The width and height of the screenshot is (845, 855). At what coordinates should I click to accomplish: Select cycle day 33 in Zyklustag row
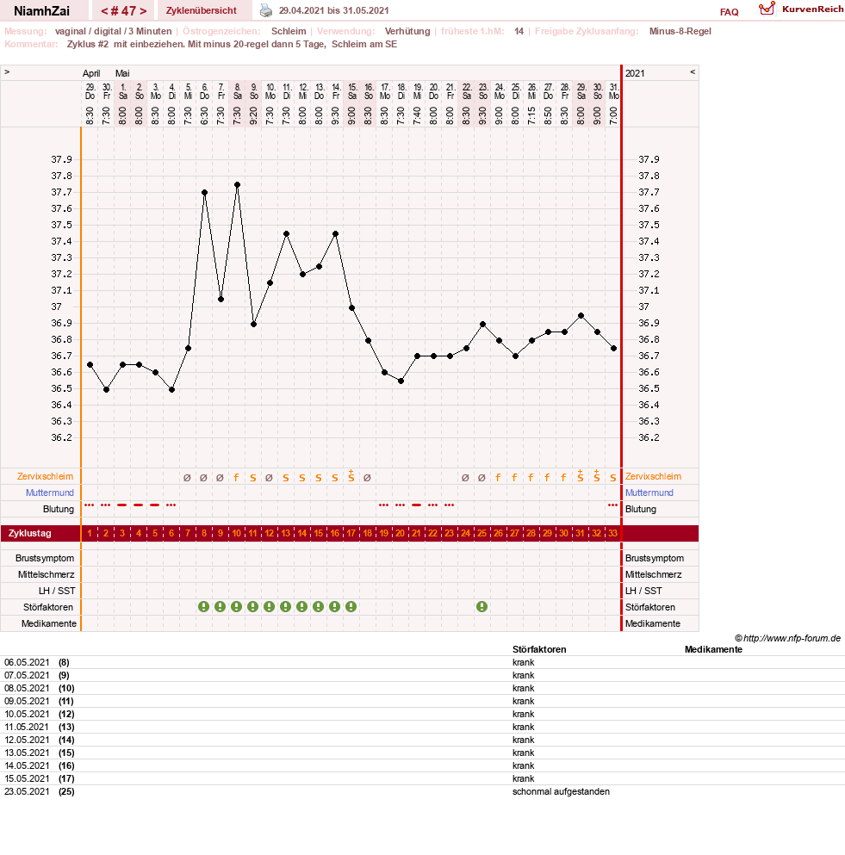coord(612,533)
